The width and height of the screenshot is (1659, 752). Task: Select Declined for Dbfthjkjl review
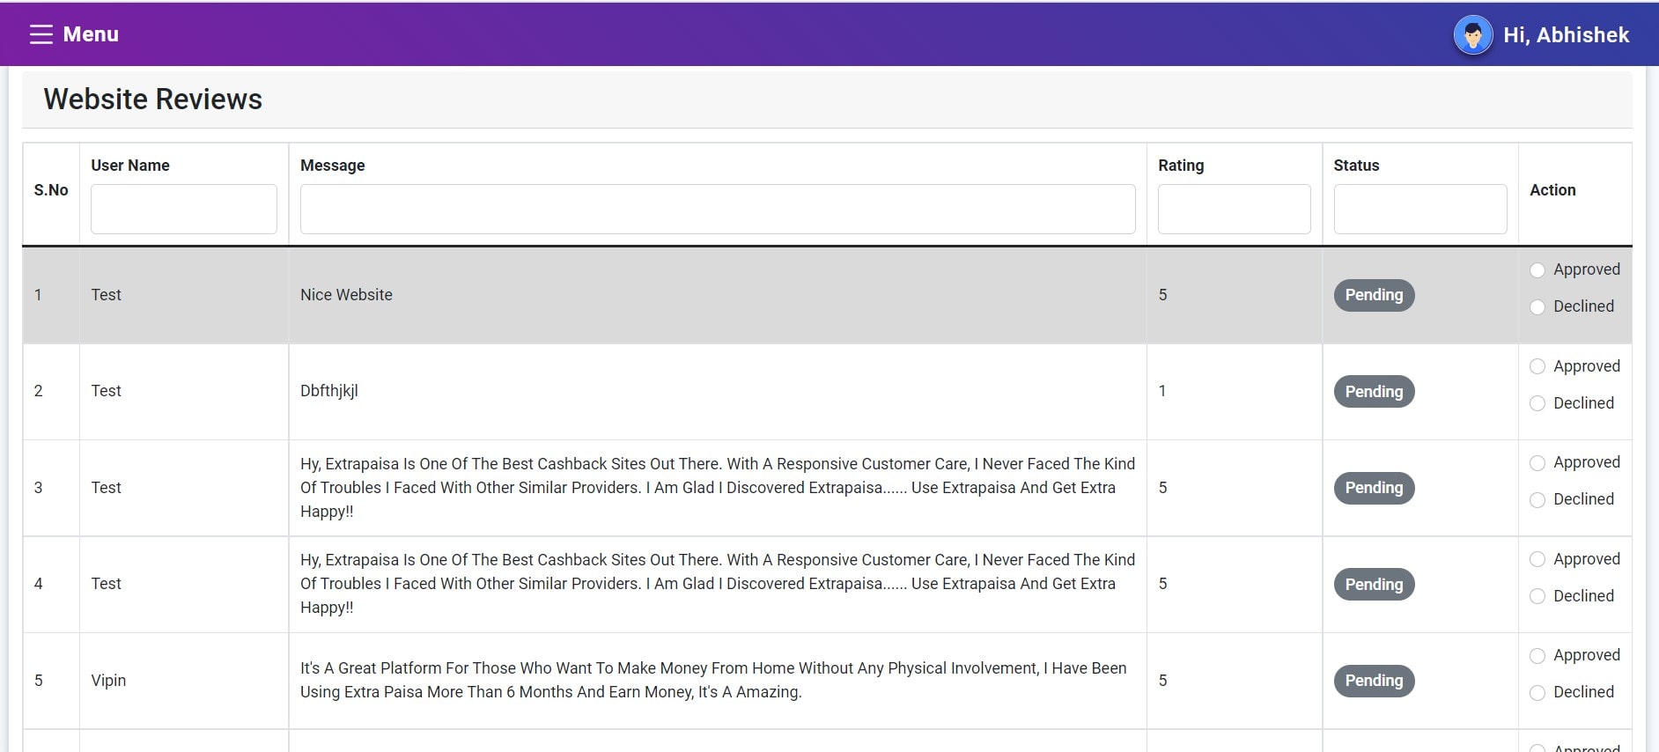coord(1537,403)
